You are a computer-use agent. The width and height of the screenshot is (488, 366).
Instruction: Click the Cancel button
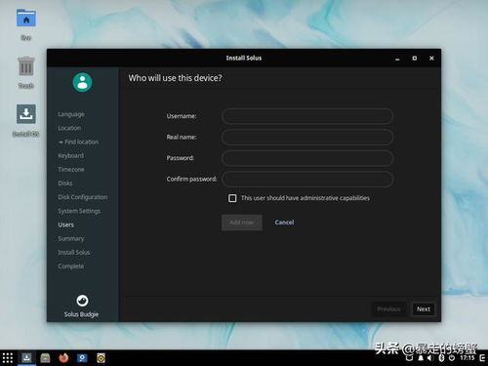(284, 223)
